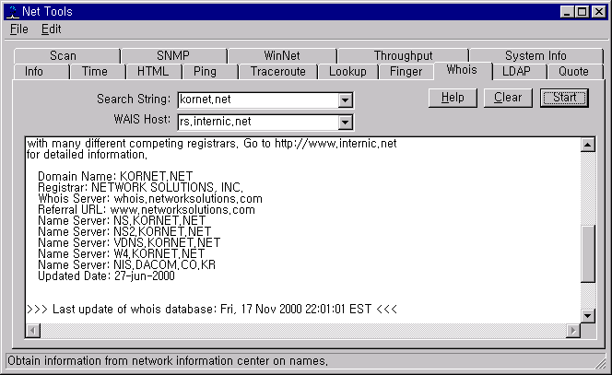Click the 'Name Server: NS2.KORNET.NET' line

point(124,232)
